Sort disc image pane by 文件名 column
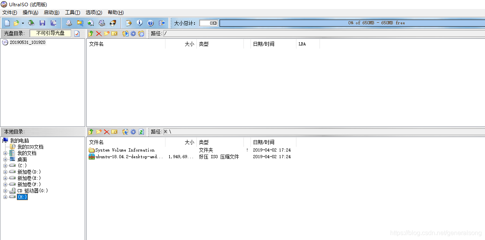Viewport: 485px width, 240px height. [x=126, y=44]
